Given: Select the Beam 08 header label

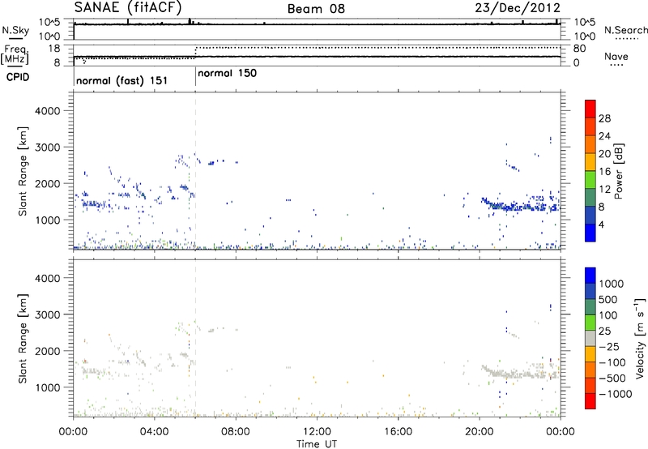Looking at the screenshot, I should [x=316, y=9].
